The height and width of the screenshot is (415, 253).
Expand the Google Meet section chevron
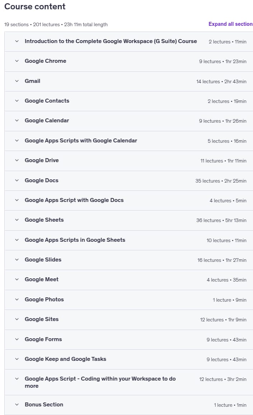click(x=17, y=279)
